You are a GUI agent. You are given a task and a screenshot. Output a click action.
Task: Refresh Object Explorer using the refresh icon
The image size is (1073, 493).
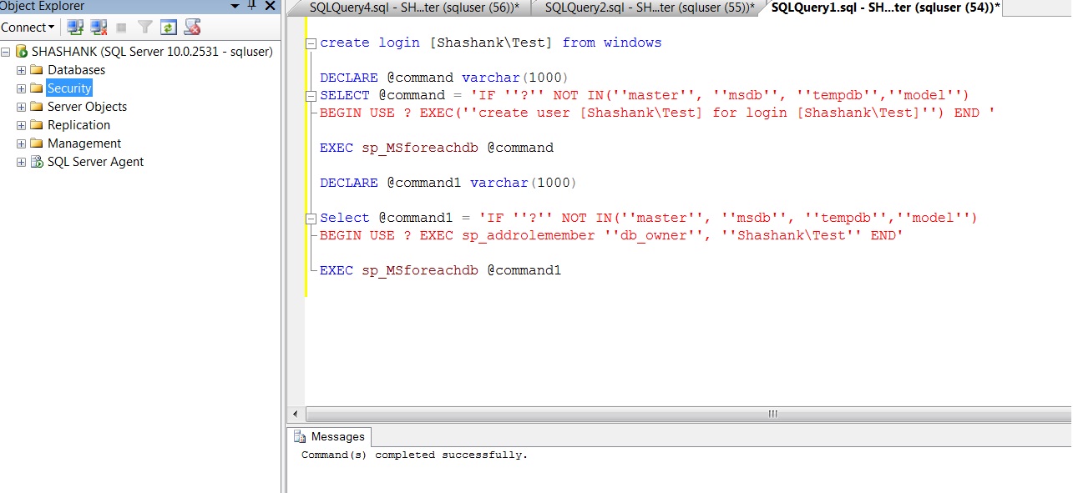168,27
